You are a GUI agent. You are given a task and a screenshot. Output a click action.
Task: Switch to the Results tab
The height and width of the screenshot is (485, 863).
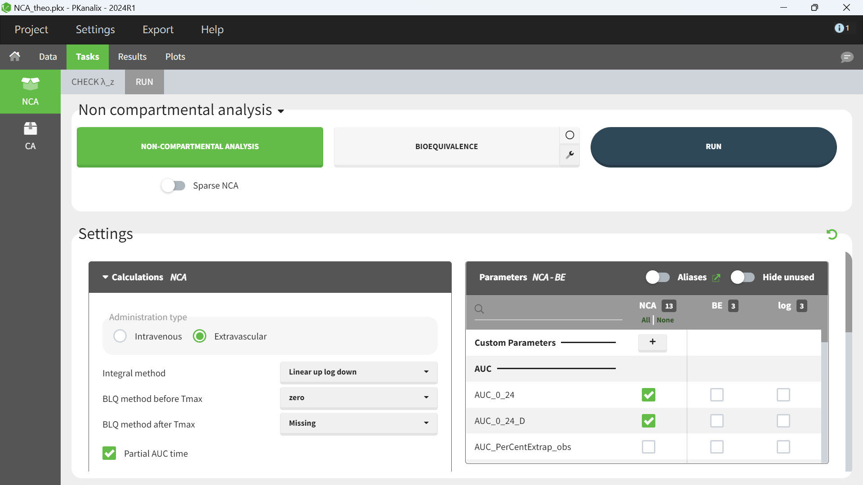132,57
